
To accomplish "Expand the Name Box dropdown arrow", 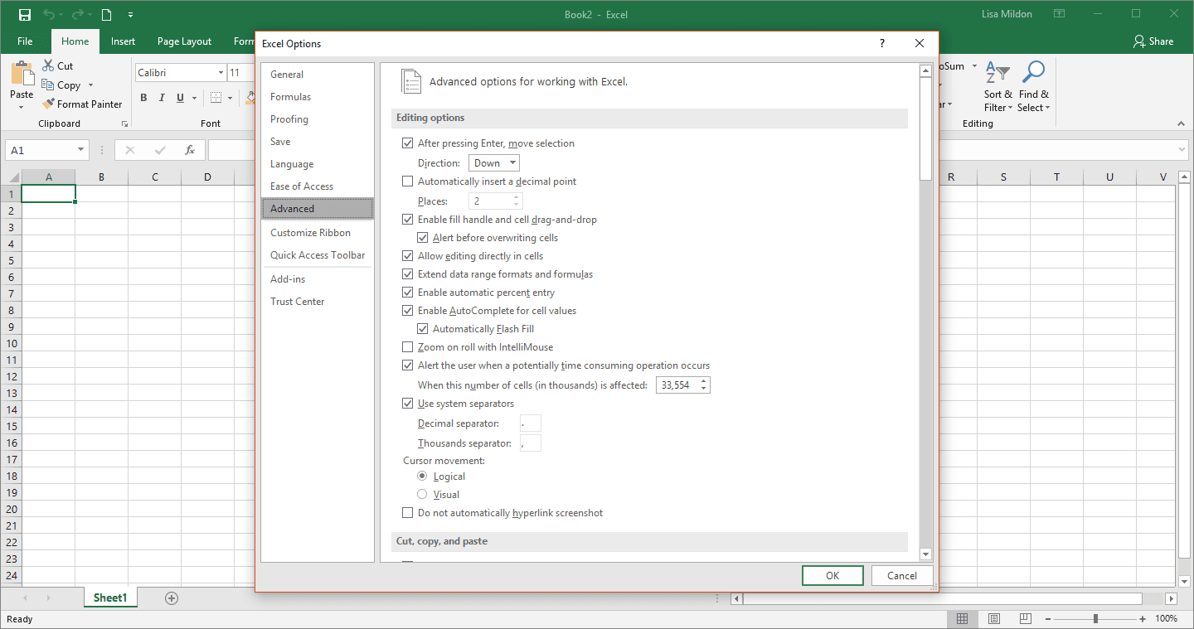I will 81,150.
